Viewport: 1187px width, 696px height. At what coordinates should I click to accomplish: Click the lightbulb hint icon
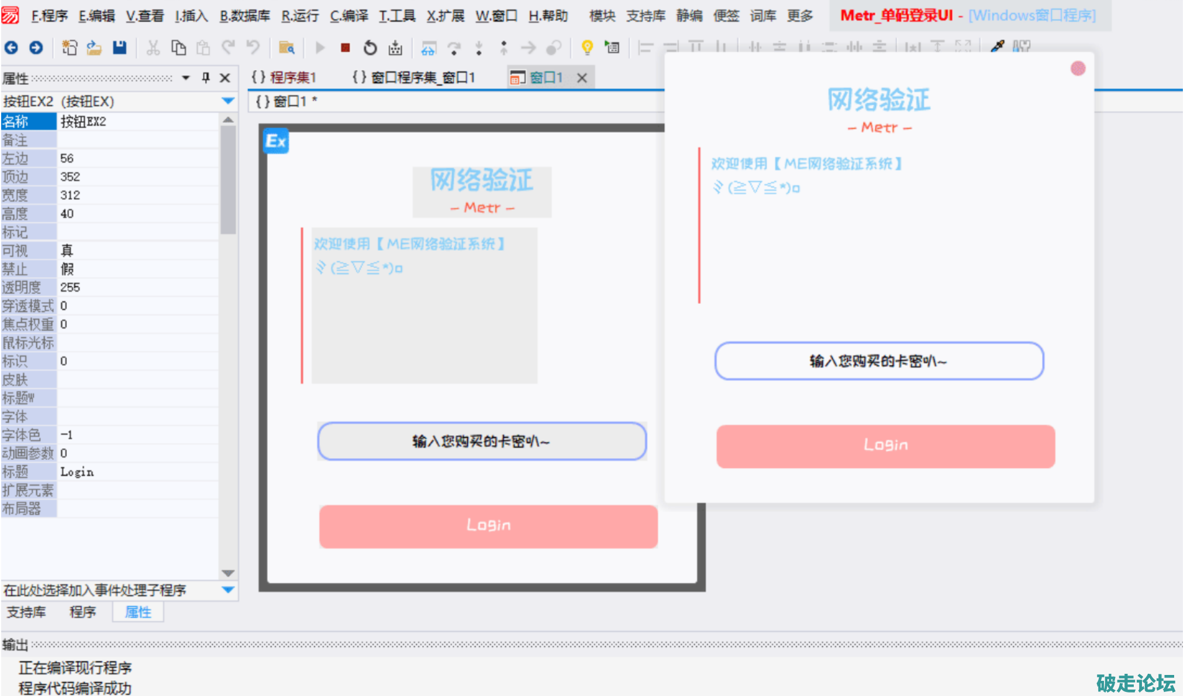[x=587, y=48]
